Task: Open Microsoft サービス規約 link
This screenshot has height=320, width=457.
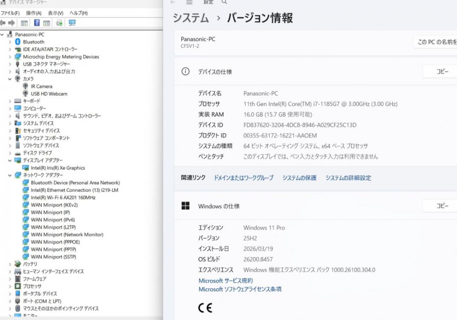Action: tap(226, 280)
